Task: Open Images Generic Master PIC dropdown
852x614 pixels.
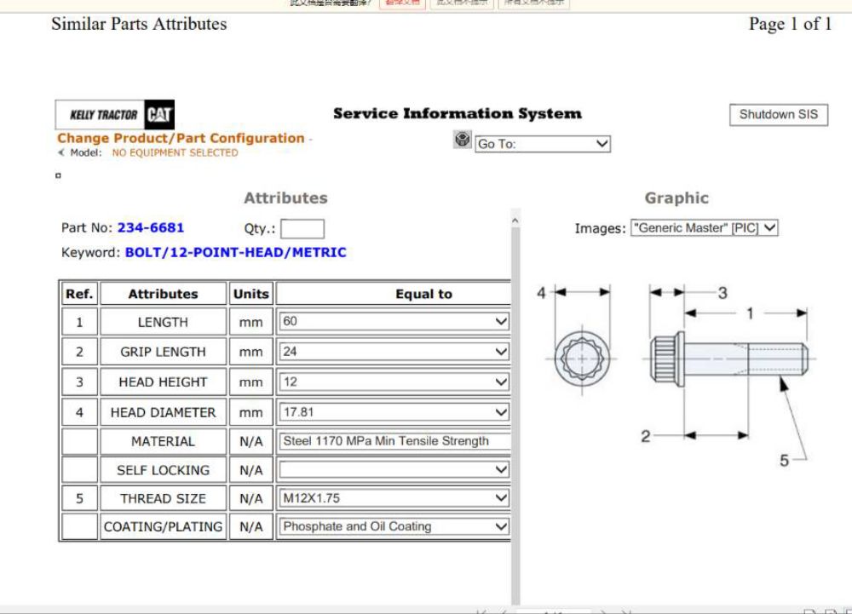Action: 705,228
